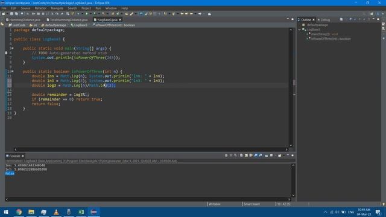Select defaultpackage in the Outline tree
Screen dimensions: 386x217
(317, 25)
